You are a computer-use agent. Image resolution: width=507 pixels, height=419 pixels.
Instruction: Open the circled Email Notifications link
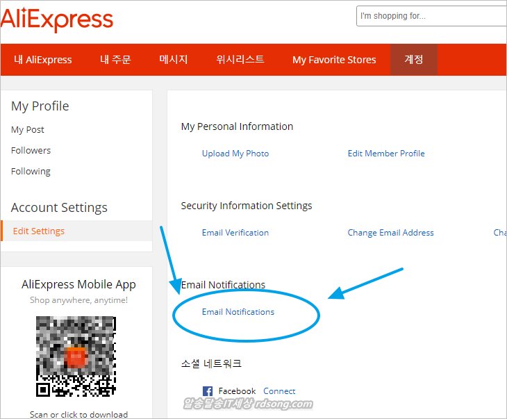[238, 311]
